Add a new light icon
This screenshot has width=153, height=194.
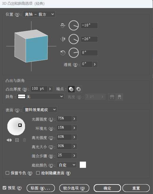[17, 140]
